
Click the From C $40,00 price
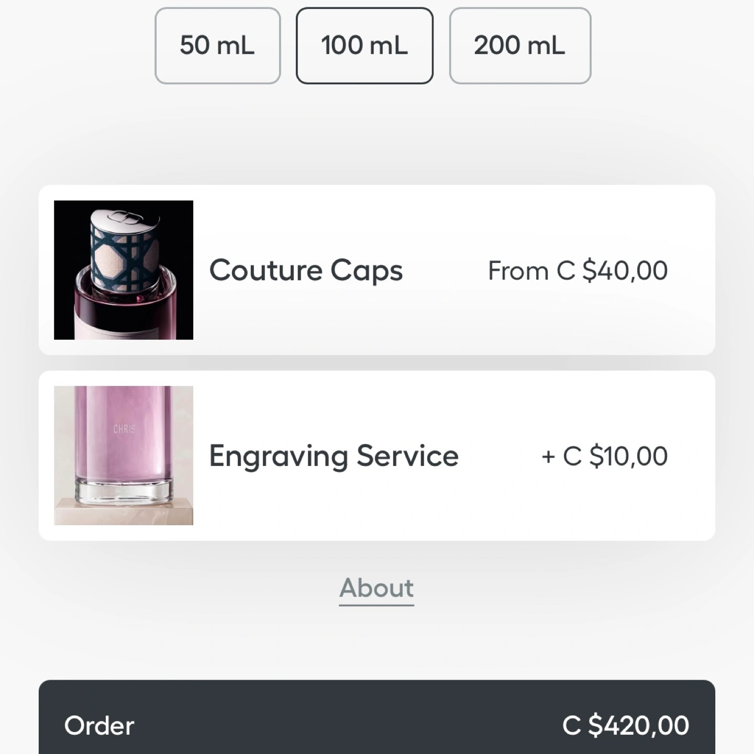click(578, 271)
